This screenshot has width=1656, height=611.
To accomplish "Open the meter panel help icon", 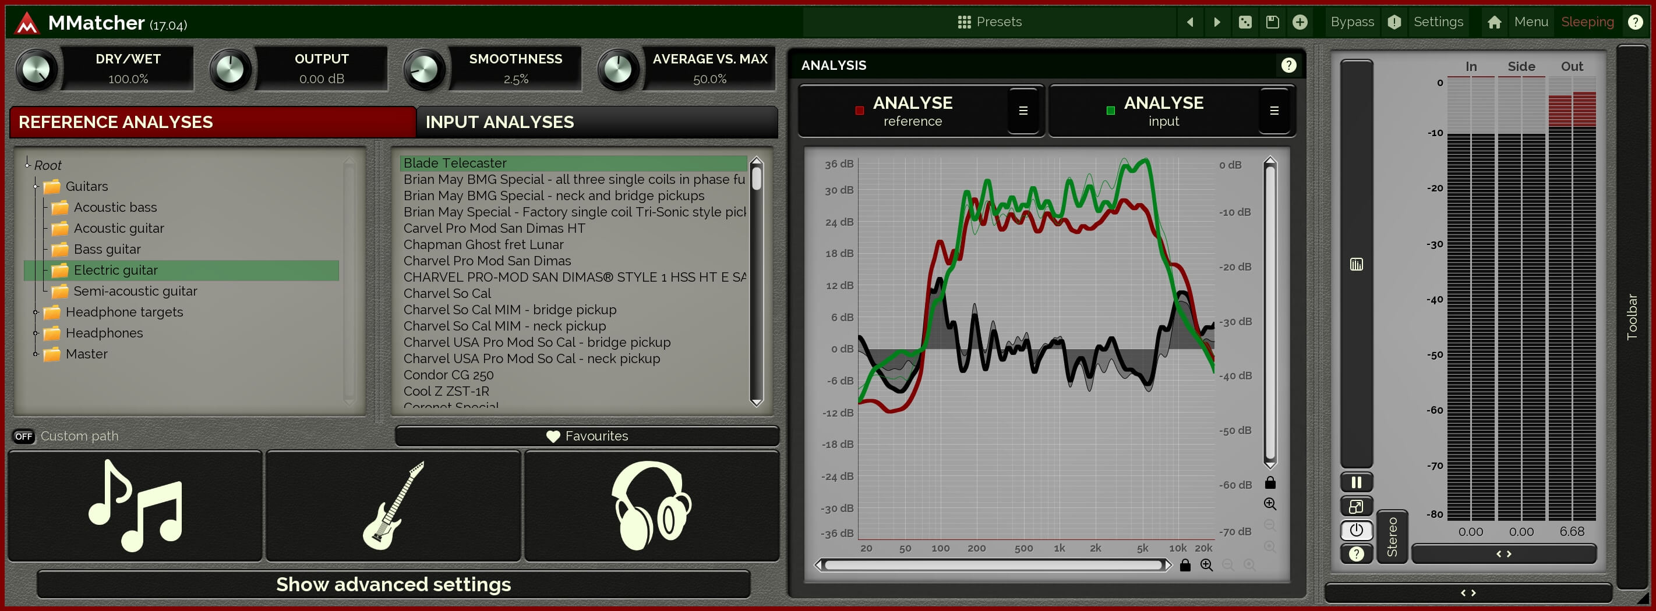I will [x=1356, y=554].
